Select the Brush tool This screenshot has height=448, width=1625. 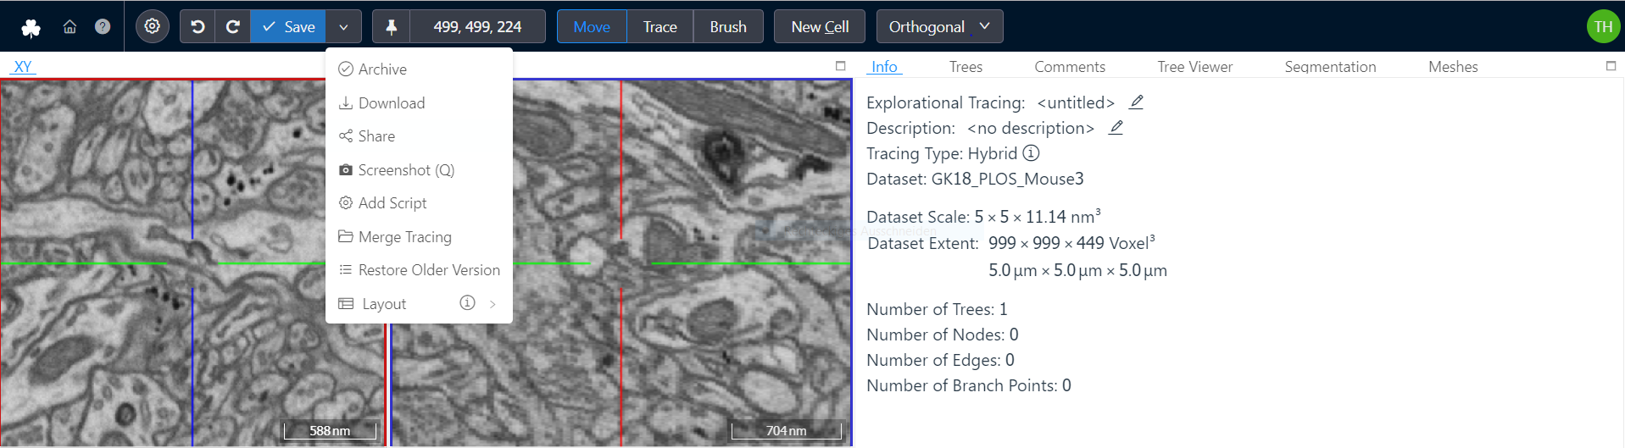pos(728,26)
